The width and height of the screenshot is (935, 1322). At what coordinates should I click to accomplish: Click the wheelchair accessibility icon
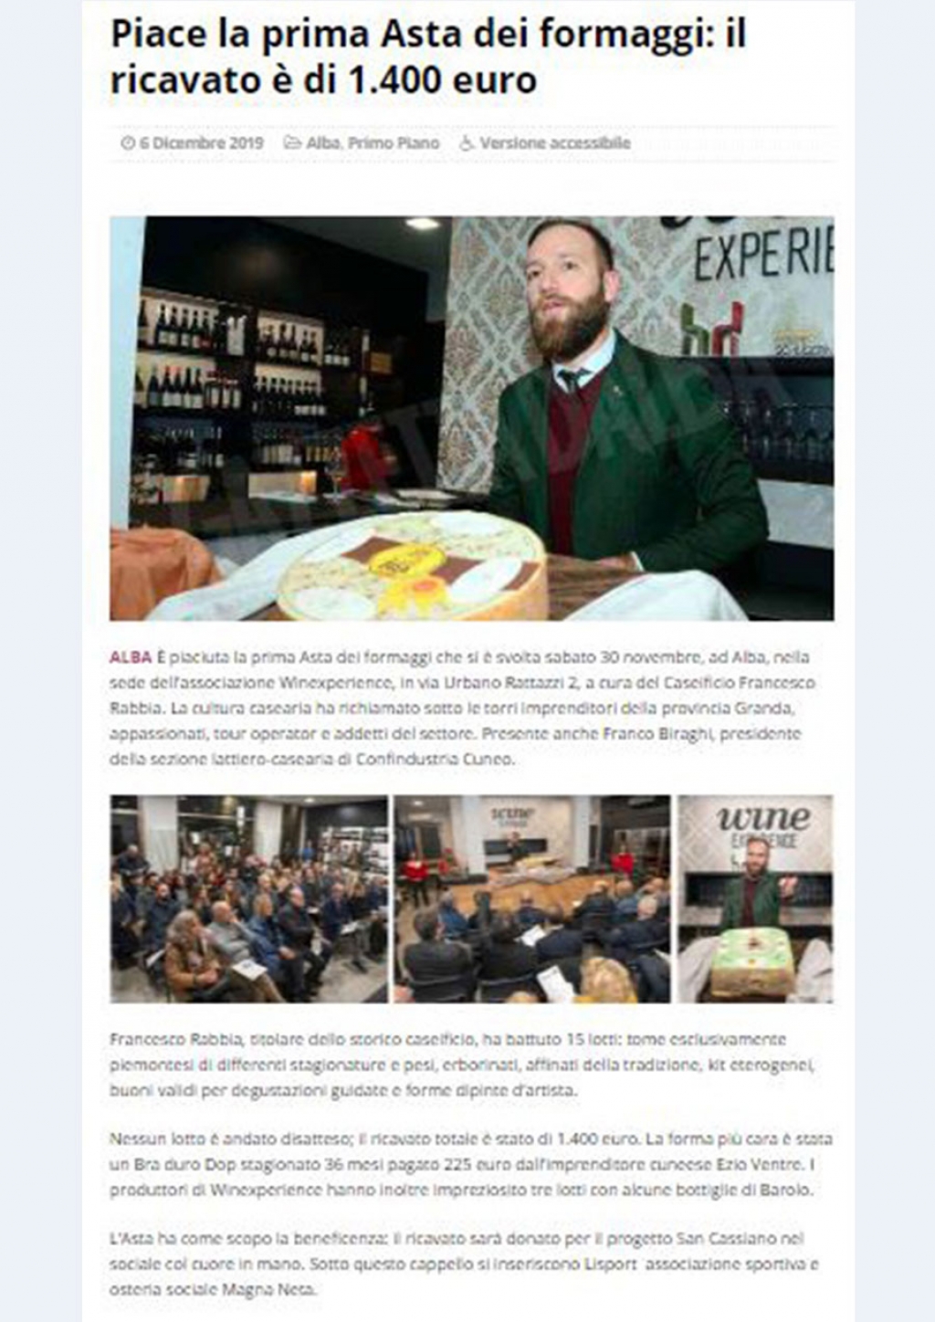pos(467,143)
